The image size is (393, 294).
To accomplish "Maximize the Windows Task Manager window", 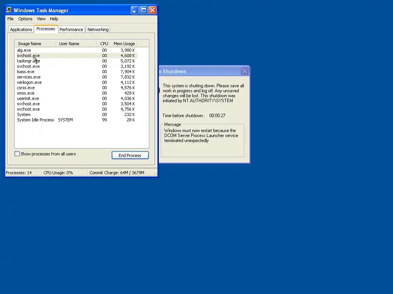I will [x=144, y=10].
